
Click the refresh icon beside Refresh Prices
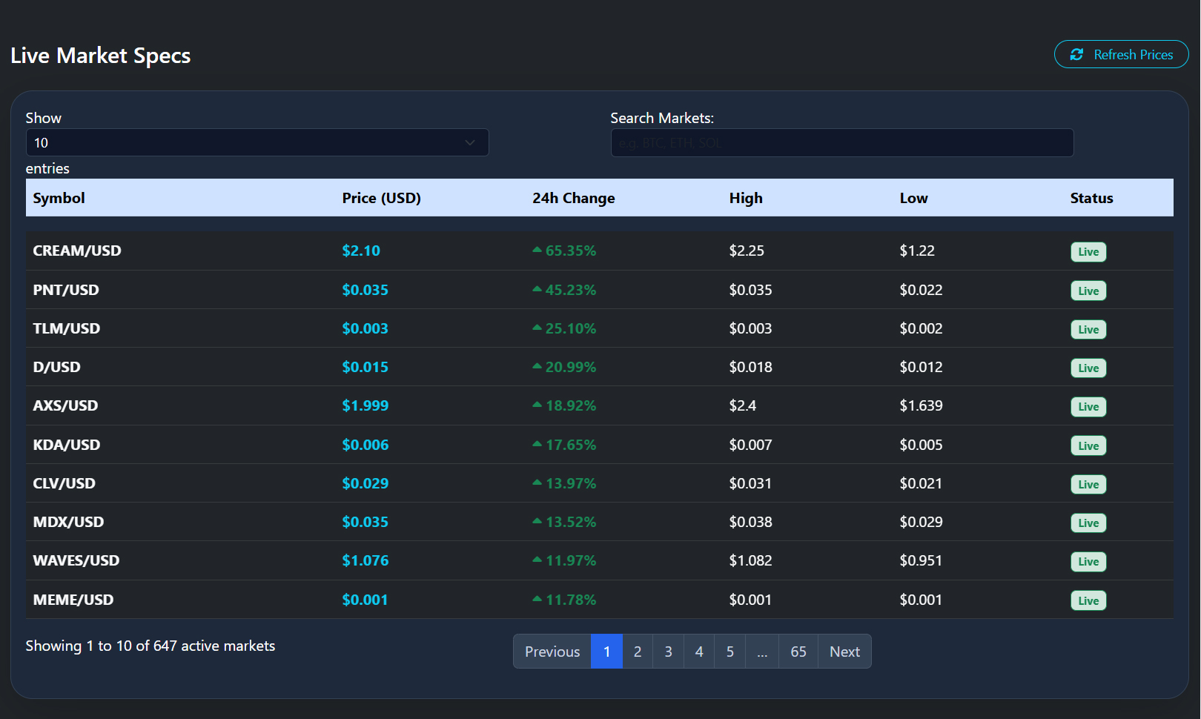point(1077,54)
